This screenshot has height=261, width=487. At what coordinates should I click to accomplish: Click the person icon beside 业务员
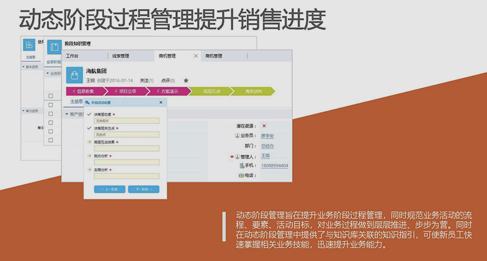tap(237, 136)
